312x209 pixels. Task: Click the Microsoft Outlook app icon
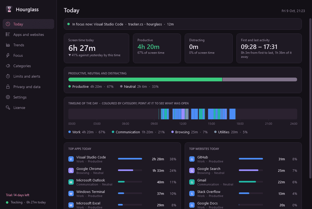tap(71, 182)
